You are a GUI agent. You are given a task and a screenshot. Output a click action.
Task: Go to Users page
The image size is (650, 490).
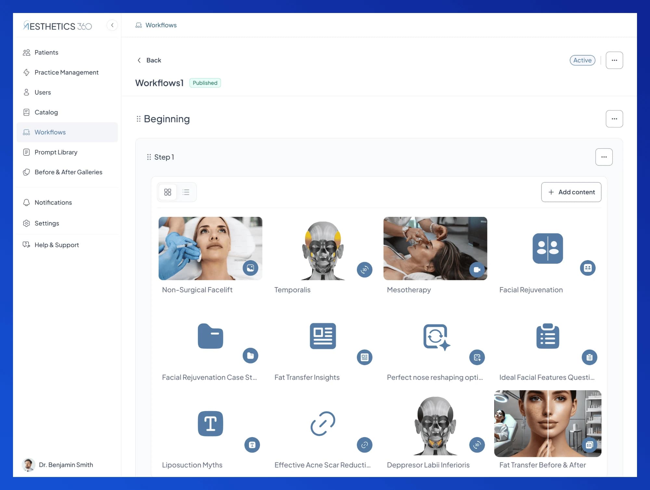point(67,92)
